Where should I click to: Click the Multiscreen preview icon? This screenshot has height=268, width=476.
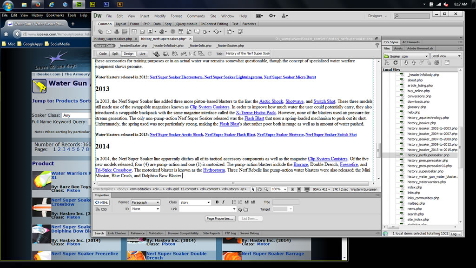coord(156,54)
